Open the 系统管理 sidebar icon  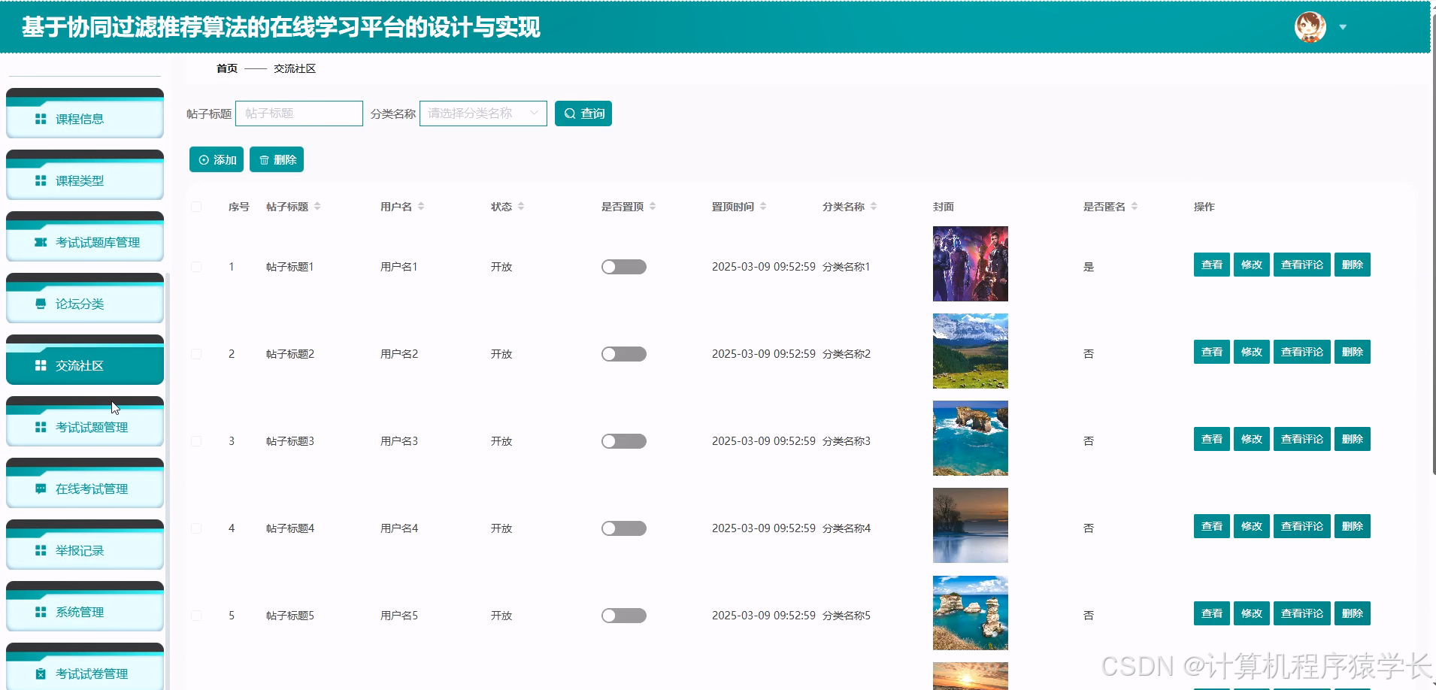point(41,611)
